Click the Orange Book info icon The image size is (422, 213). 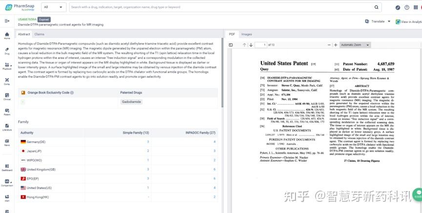tap(72, 93)
